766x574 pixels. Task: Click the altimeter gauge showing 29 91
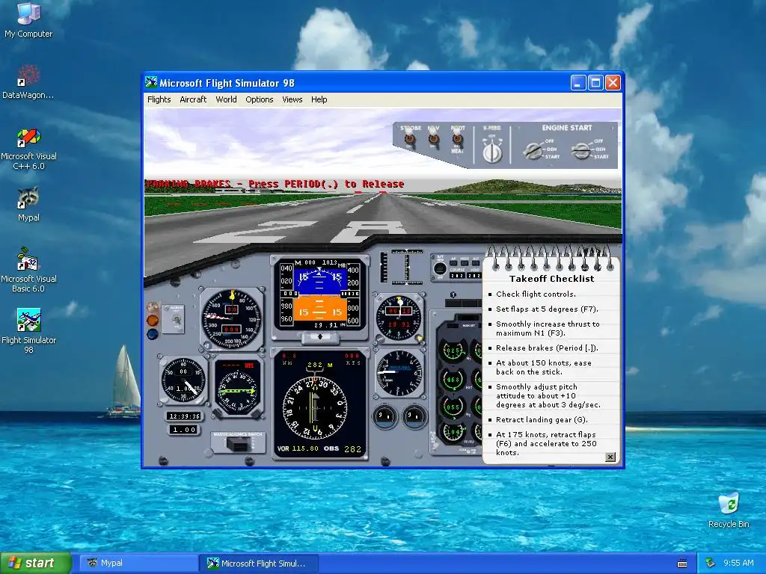point(399,317)
